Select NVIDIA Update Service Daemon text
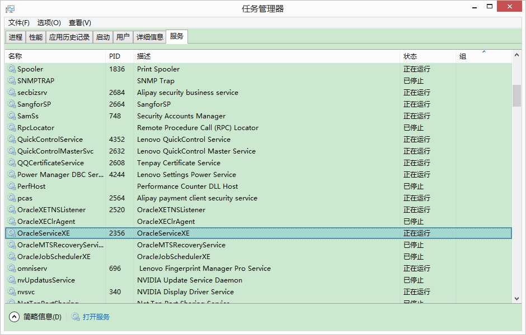This screenshot has height=335, width=526. [x=190, y=280]
